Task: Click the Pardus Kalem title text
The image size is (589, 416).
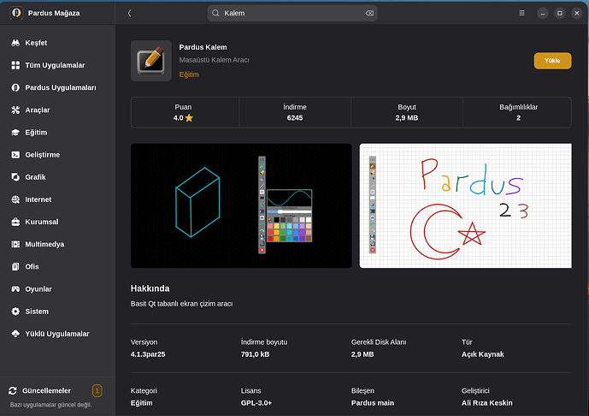Action: 203,47
